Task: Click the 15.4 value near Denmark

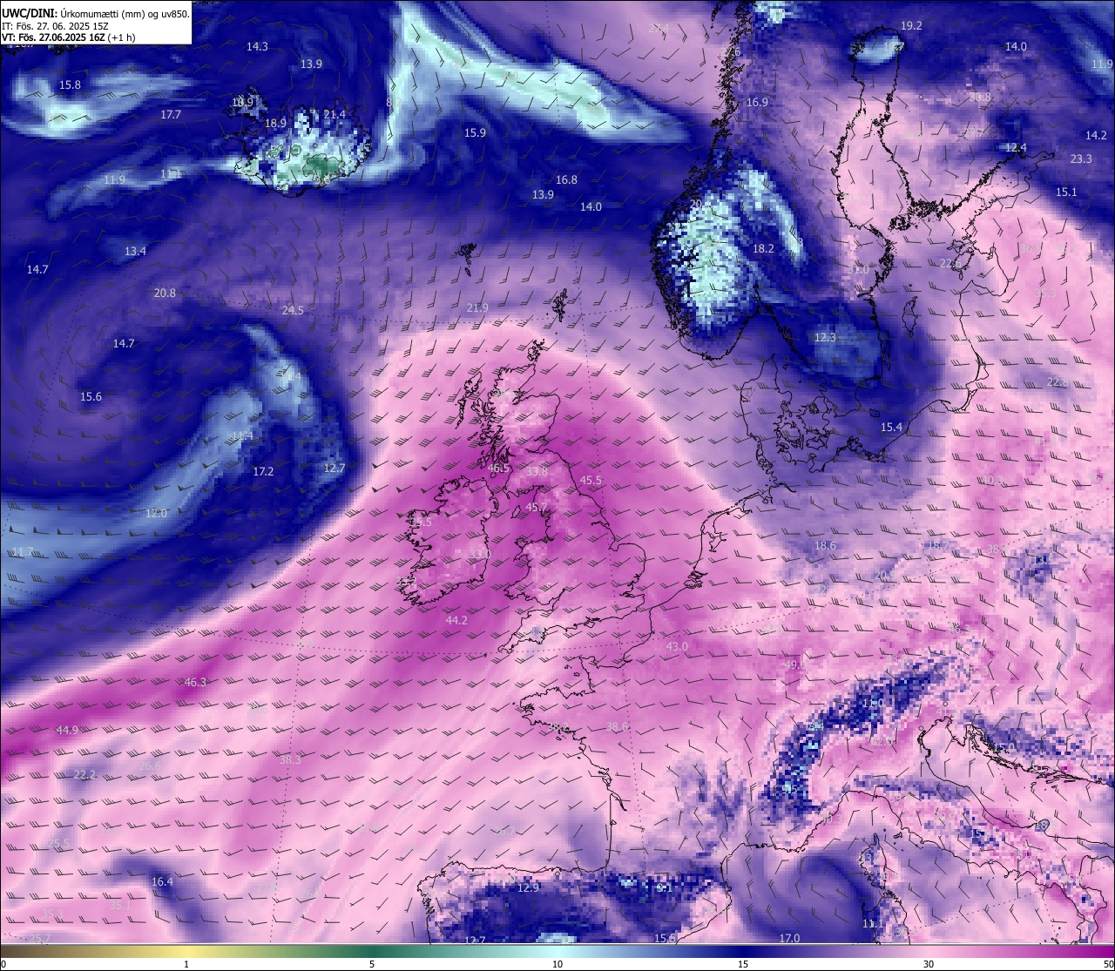Action: click(x=891, y=428)
